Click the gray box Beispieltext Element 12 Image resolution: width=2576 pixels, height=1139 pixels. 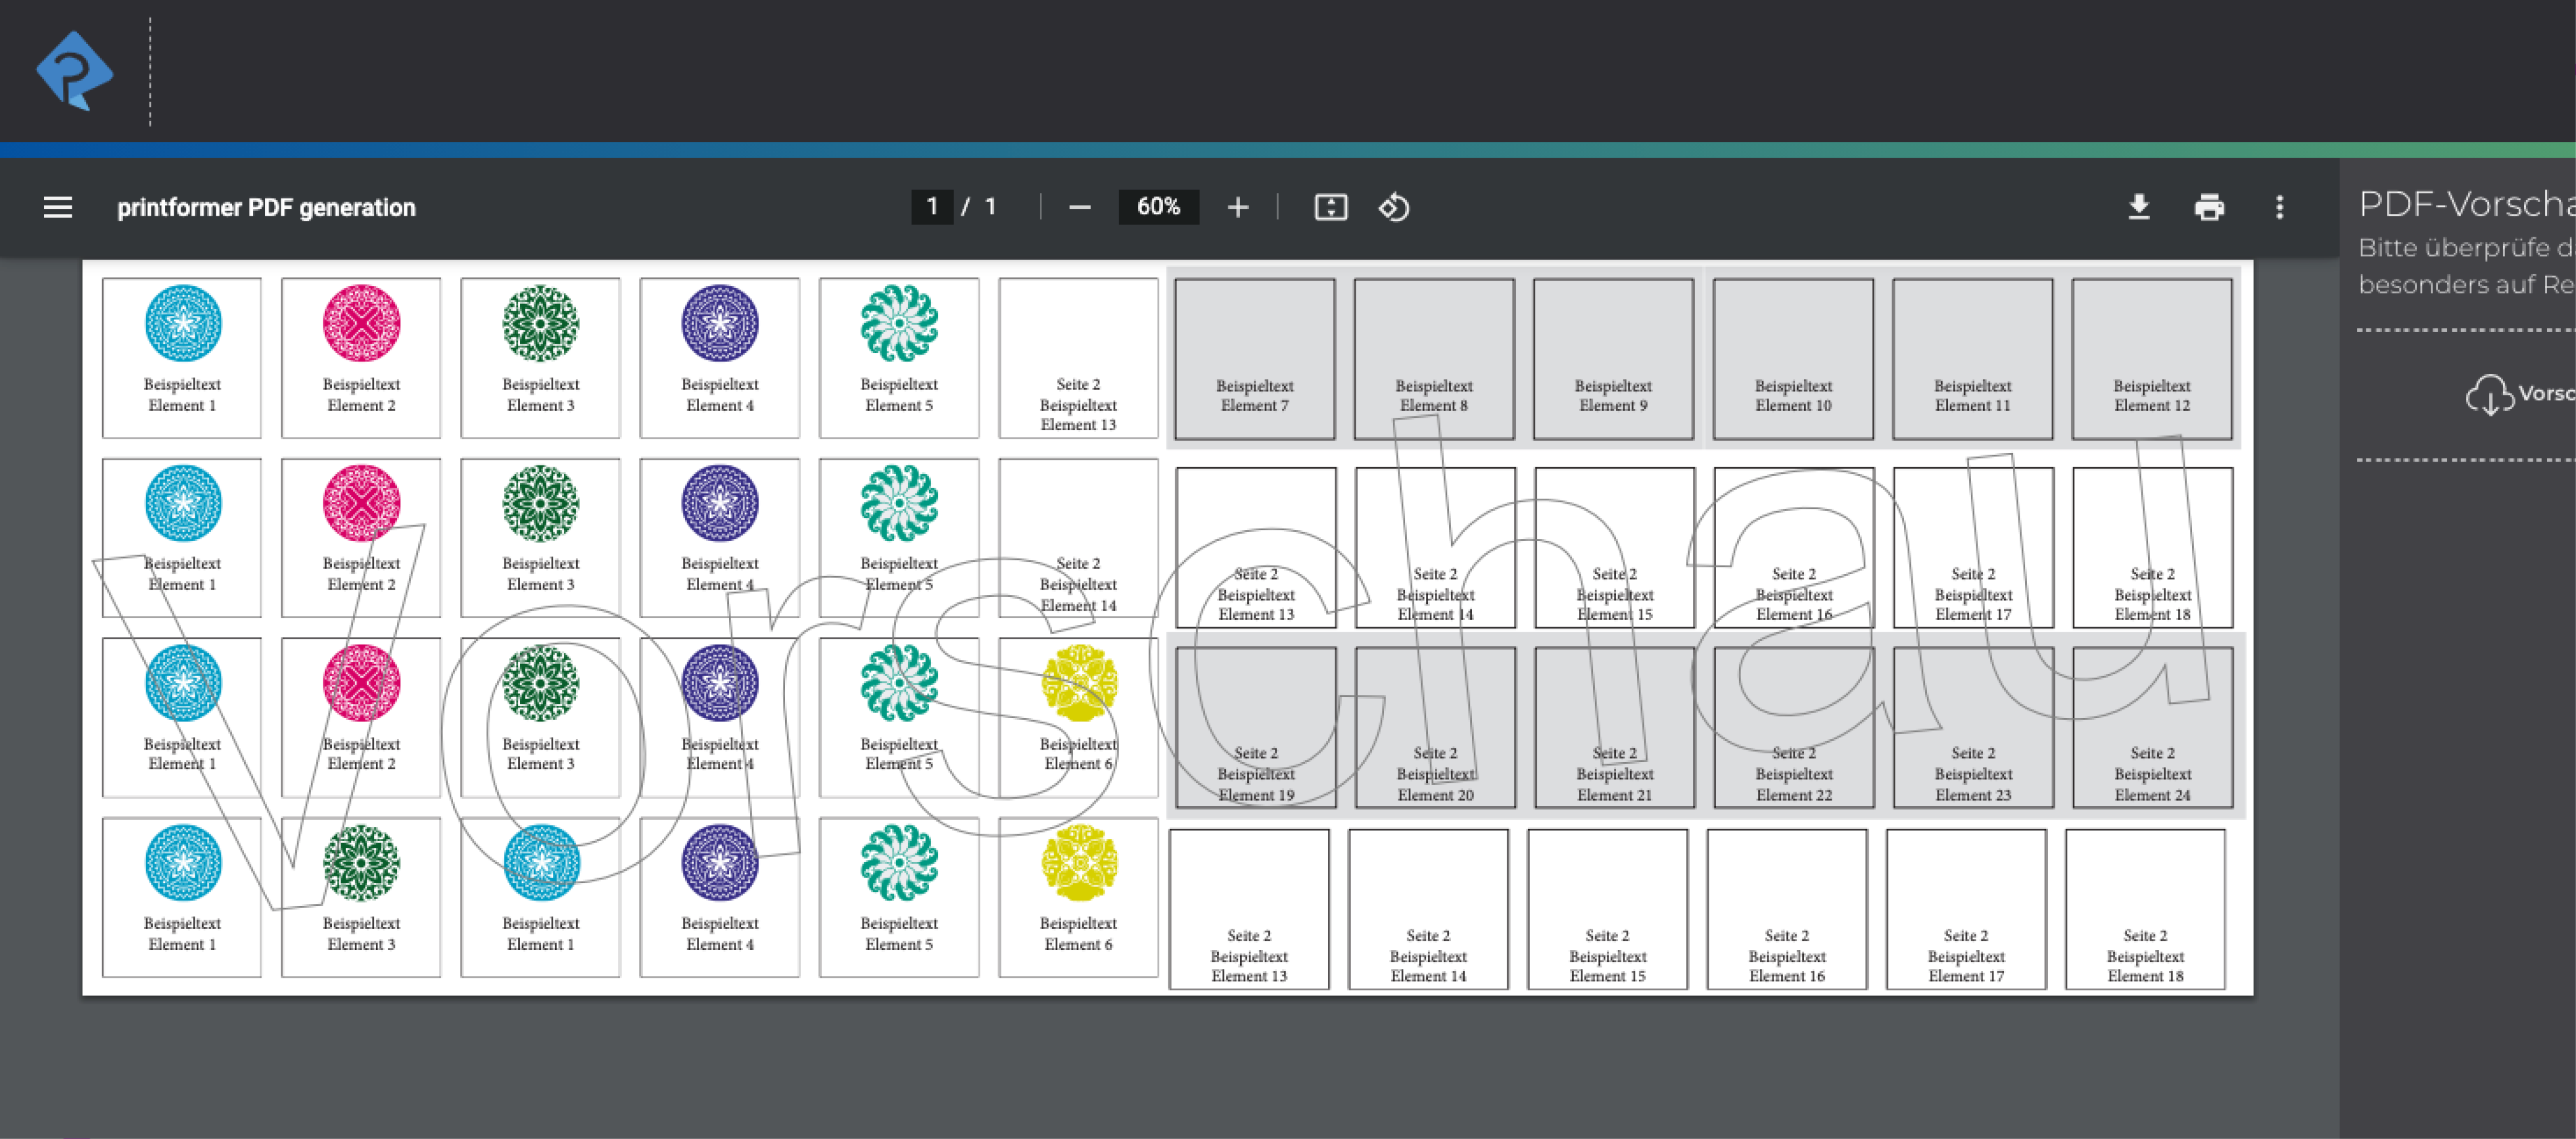click(x=2151, y=359)
